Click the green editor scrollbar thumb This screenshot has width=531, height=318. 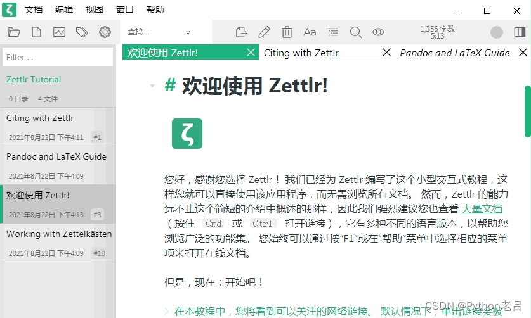click(x=527, y=111)
